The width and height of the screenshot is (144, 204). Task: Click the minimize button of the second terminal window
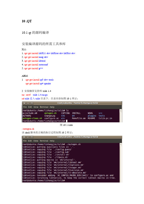point(28,137)
